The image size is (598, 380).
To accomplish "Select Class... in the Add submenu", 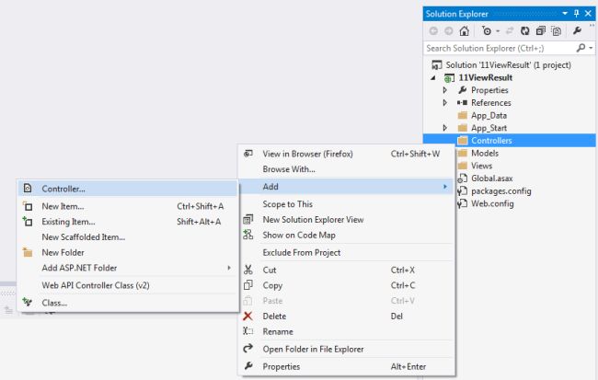I will pos(128,303).
